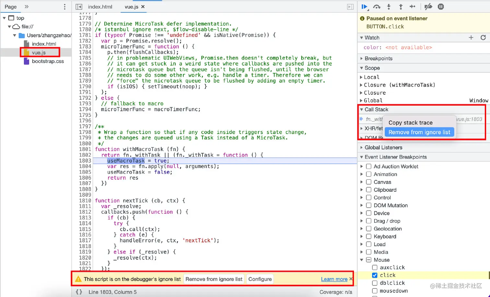The width and height of the screenshot is (490, 297).
Task: Collapse the Mouse events category
Action: tap(362, 260)
